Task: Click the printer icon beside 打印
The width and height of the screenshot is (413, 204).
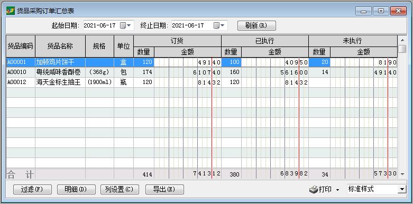Action: tap(313, 190)
